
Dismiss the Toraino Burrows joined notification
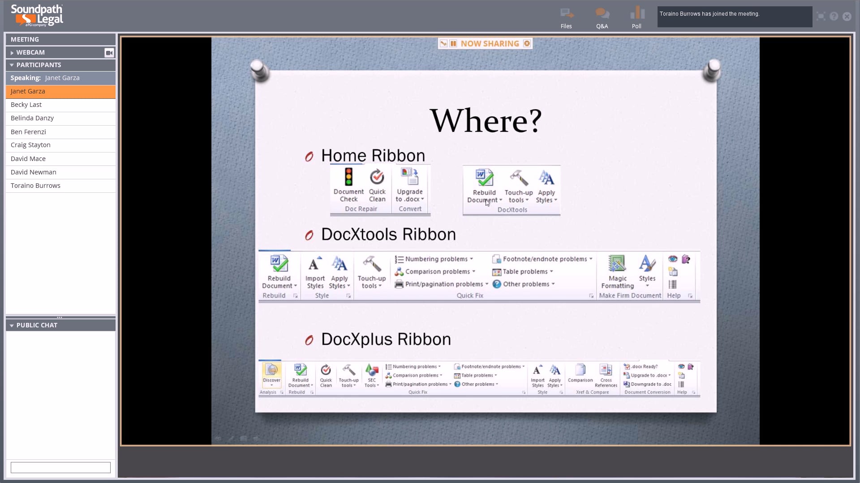pyautogui.click(x=735, y=17)
